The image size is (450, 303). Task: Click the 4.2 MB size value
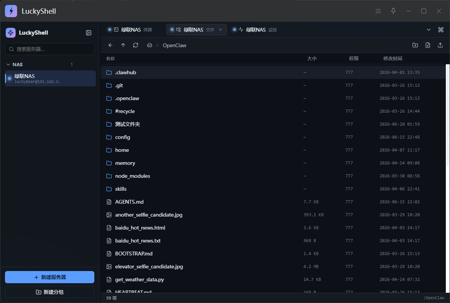[x=311, y=266]
